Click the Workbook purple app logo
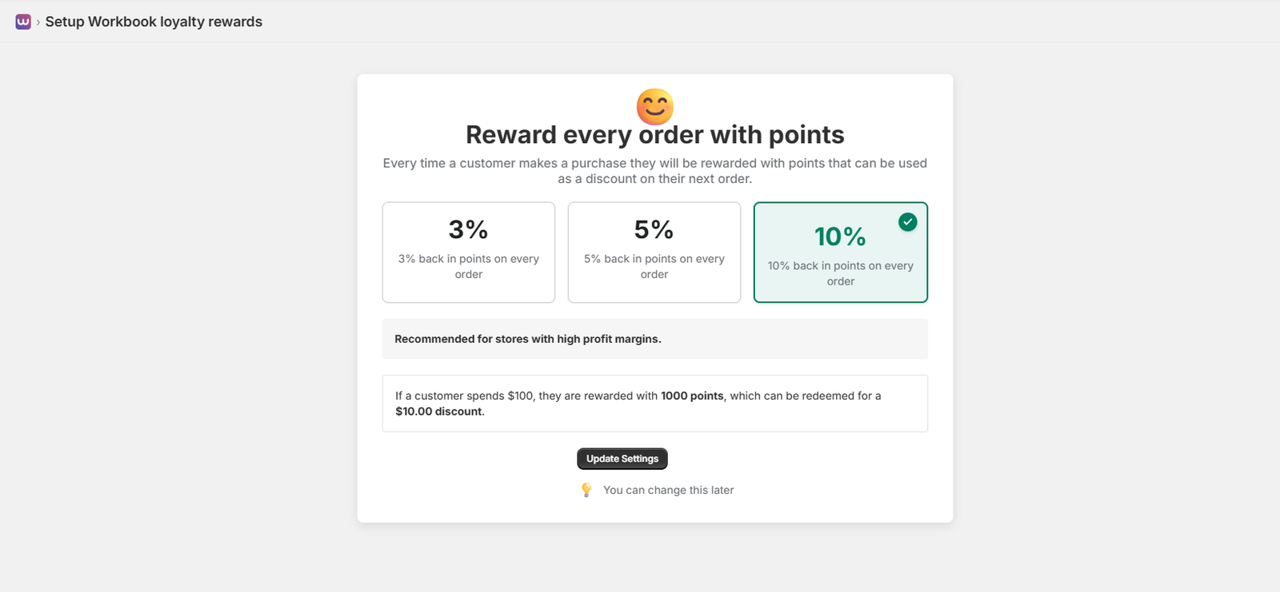 (21, 22)
